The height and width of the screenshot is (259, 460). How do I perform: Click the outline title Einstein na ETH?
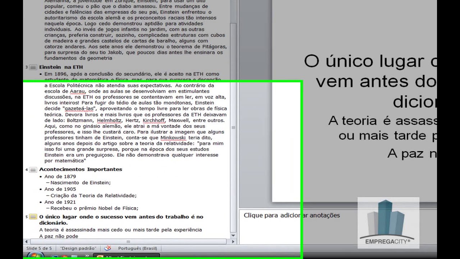[61, 67]
